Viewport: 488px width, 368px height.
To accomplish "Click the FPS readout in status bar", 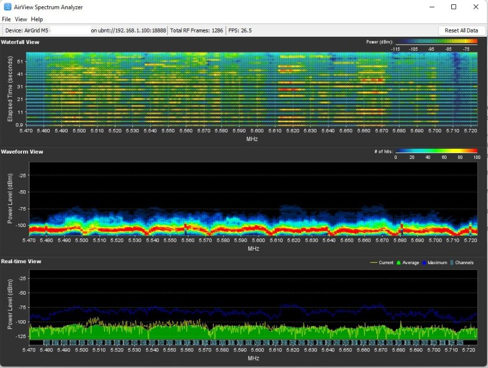I will [241, 30].
